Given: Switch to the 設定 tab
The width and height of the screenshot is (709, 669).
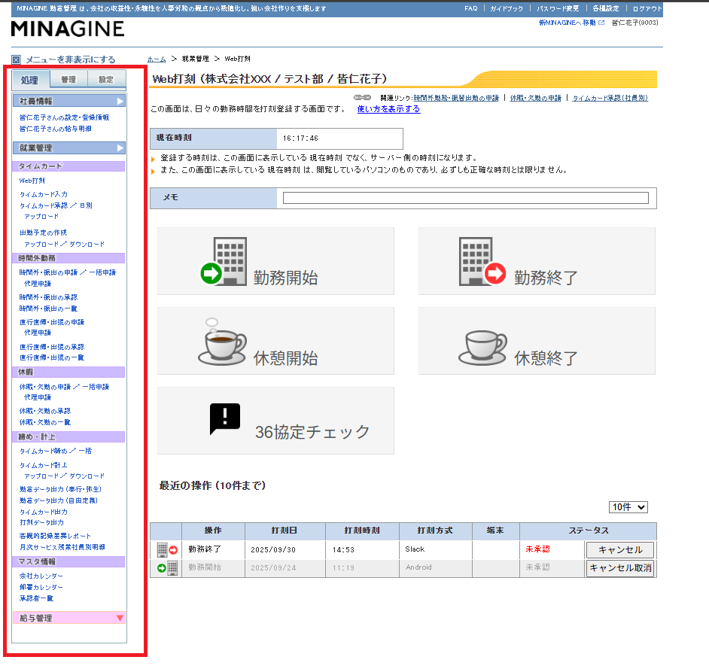Looking at the screenshot, I should tap(106, 79).
